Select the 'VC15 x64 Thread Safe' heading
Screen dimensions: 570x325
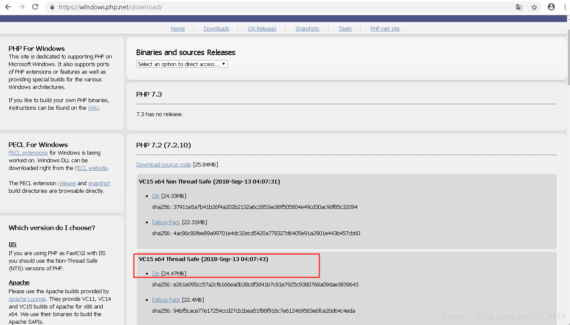(x=204, y=259)
